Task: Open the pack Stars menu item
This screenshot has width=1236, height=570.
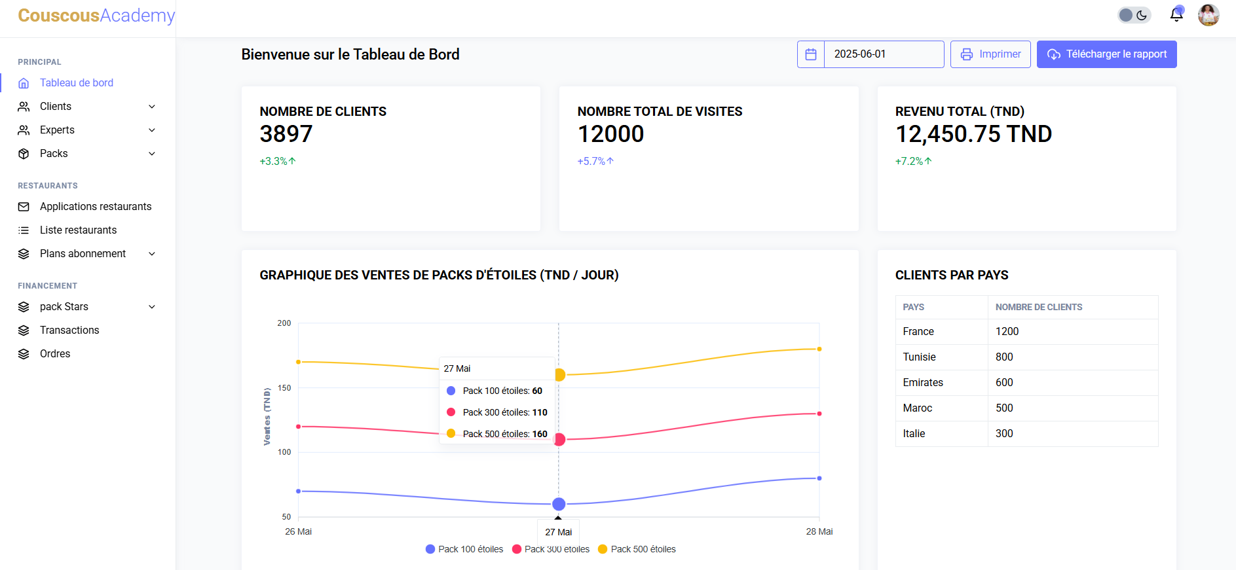Action: (x=64, y=307)
